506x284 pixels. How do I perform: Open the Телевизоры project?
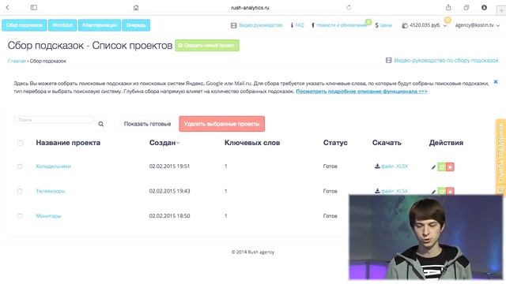tap(51, 191)
